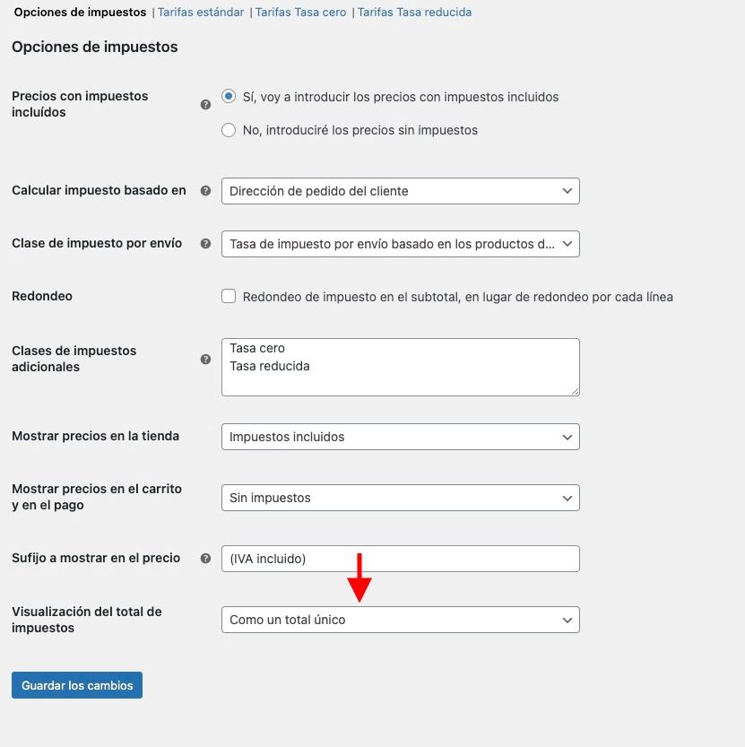Open the Clase de impuesto por envío dropdown
The height and width of the screenshot is (747, 745).
tap(401, 244)
